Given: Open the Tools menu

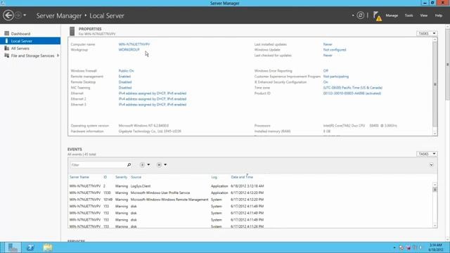Looking at the screenshot, I should (x=409, y=15).
